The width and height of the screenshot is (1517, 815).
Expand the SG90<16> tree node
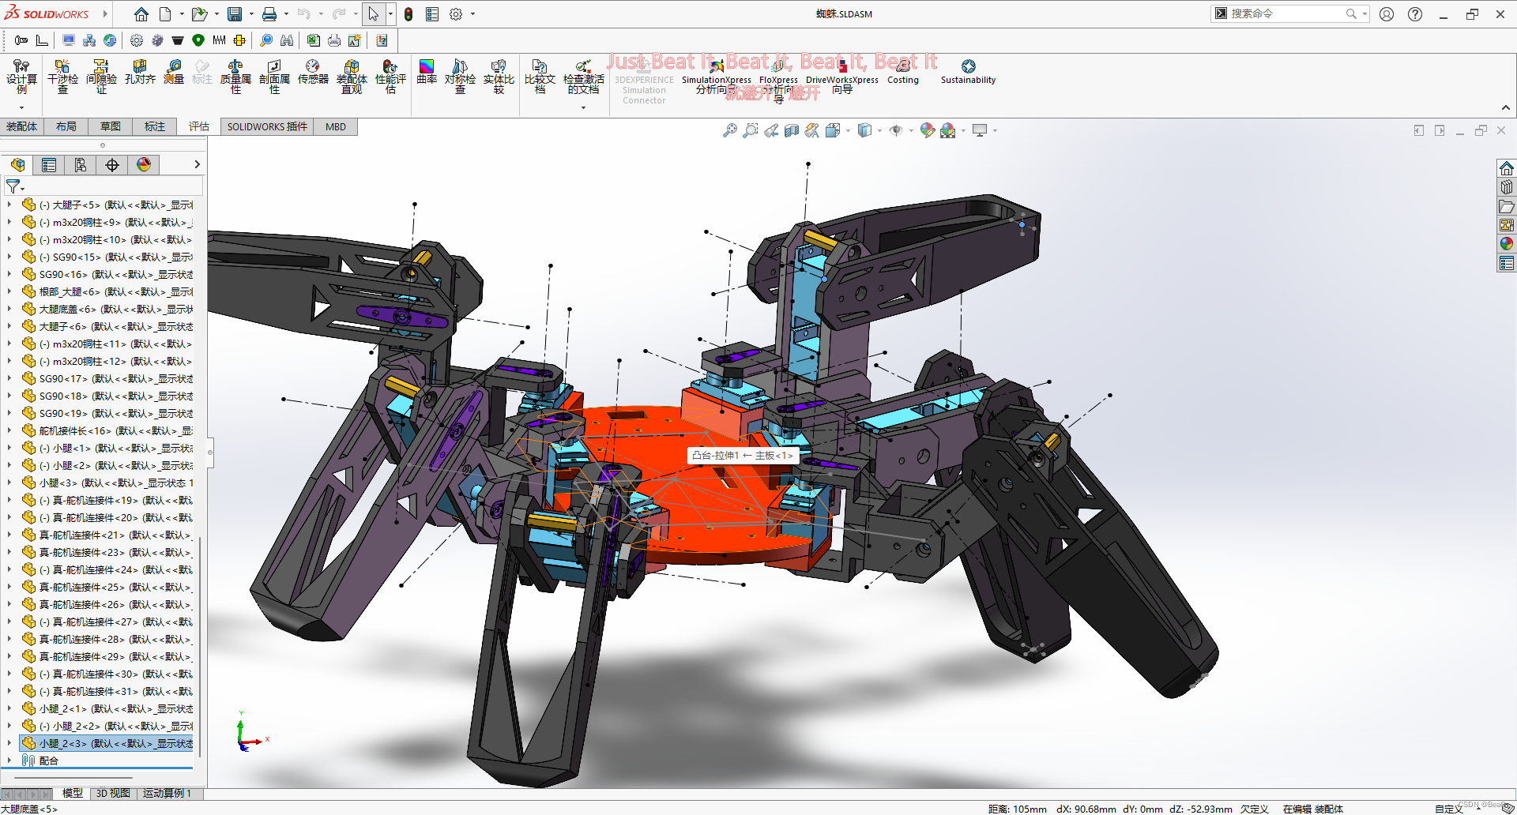(x=9, y=274)
